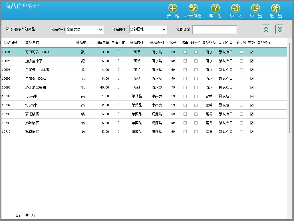Check 称重 box for 加多宝凉茶 row
Image resolution: width=294 pixels, height=221 pixels.
[185, 61]
